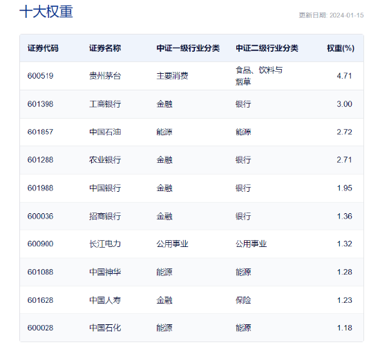Click 能源 first-level cell in 中国石油 row

pyautogui.click(x=164, y=132)
